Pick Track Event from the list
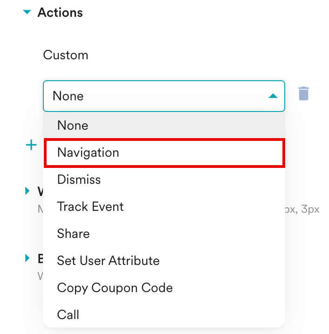 pyautogui.click(x=90, y=207)
